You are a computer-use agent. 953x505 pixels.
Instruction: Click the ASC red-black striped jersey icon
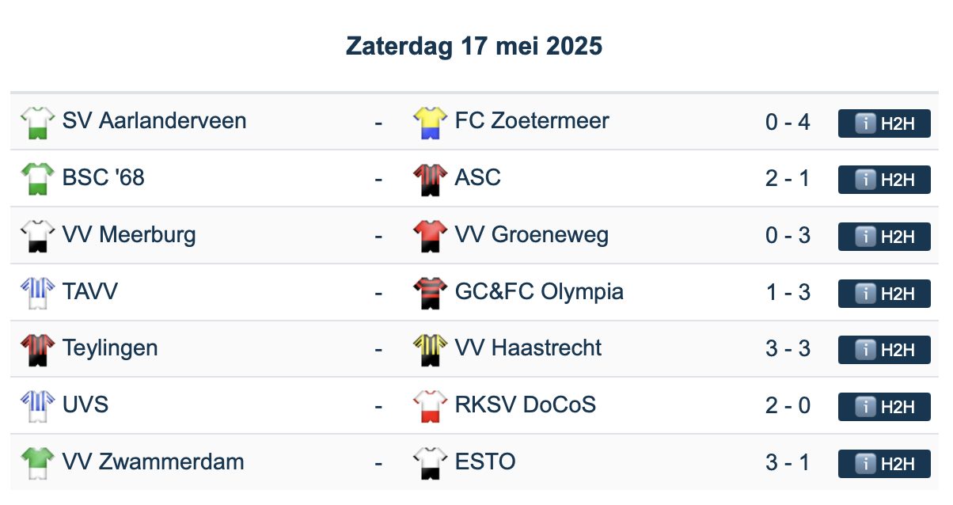click(429, 179)
